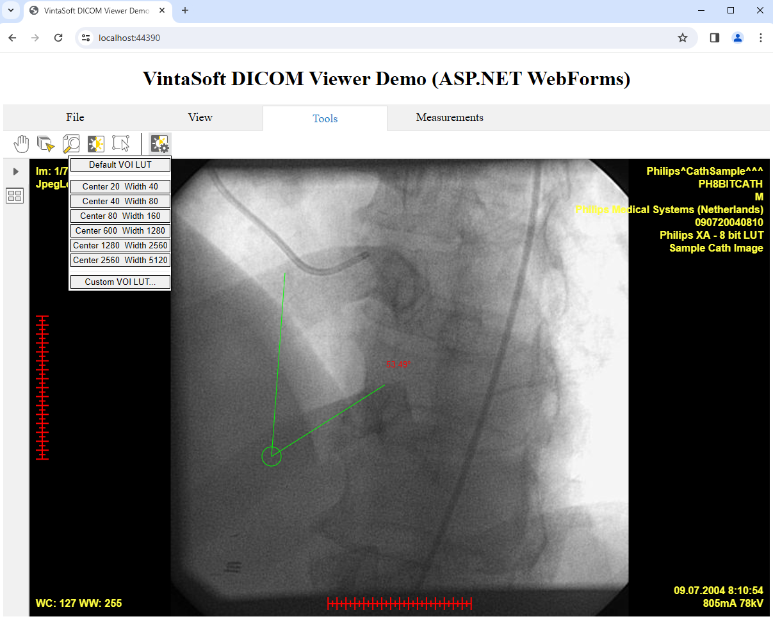This screenshot has width=773, height=628.
Task: Choose Default VOI LUT preset
Action: click(x=120, y=165)
